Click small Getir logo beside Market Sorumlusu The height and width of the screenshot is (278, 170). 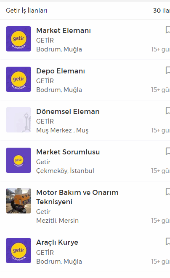click(x=19, y=160)
